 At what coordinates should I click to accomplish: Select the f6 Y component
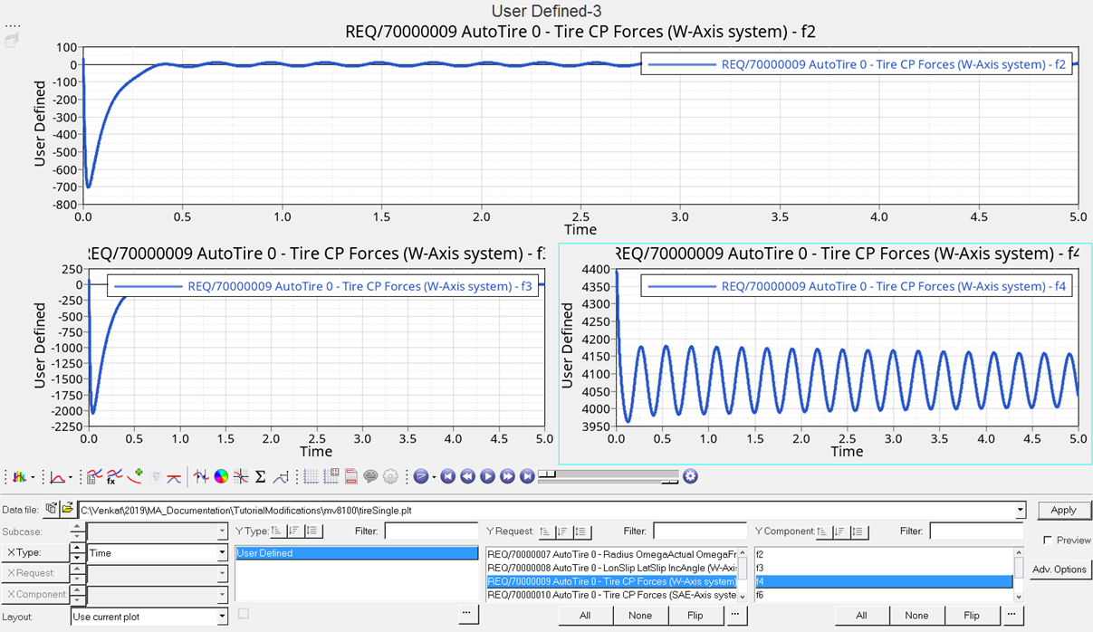click(x=883, y=595)
